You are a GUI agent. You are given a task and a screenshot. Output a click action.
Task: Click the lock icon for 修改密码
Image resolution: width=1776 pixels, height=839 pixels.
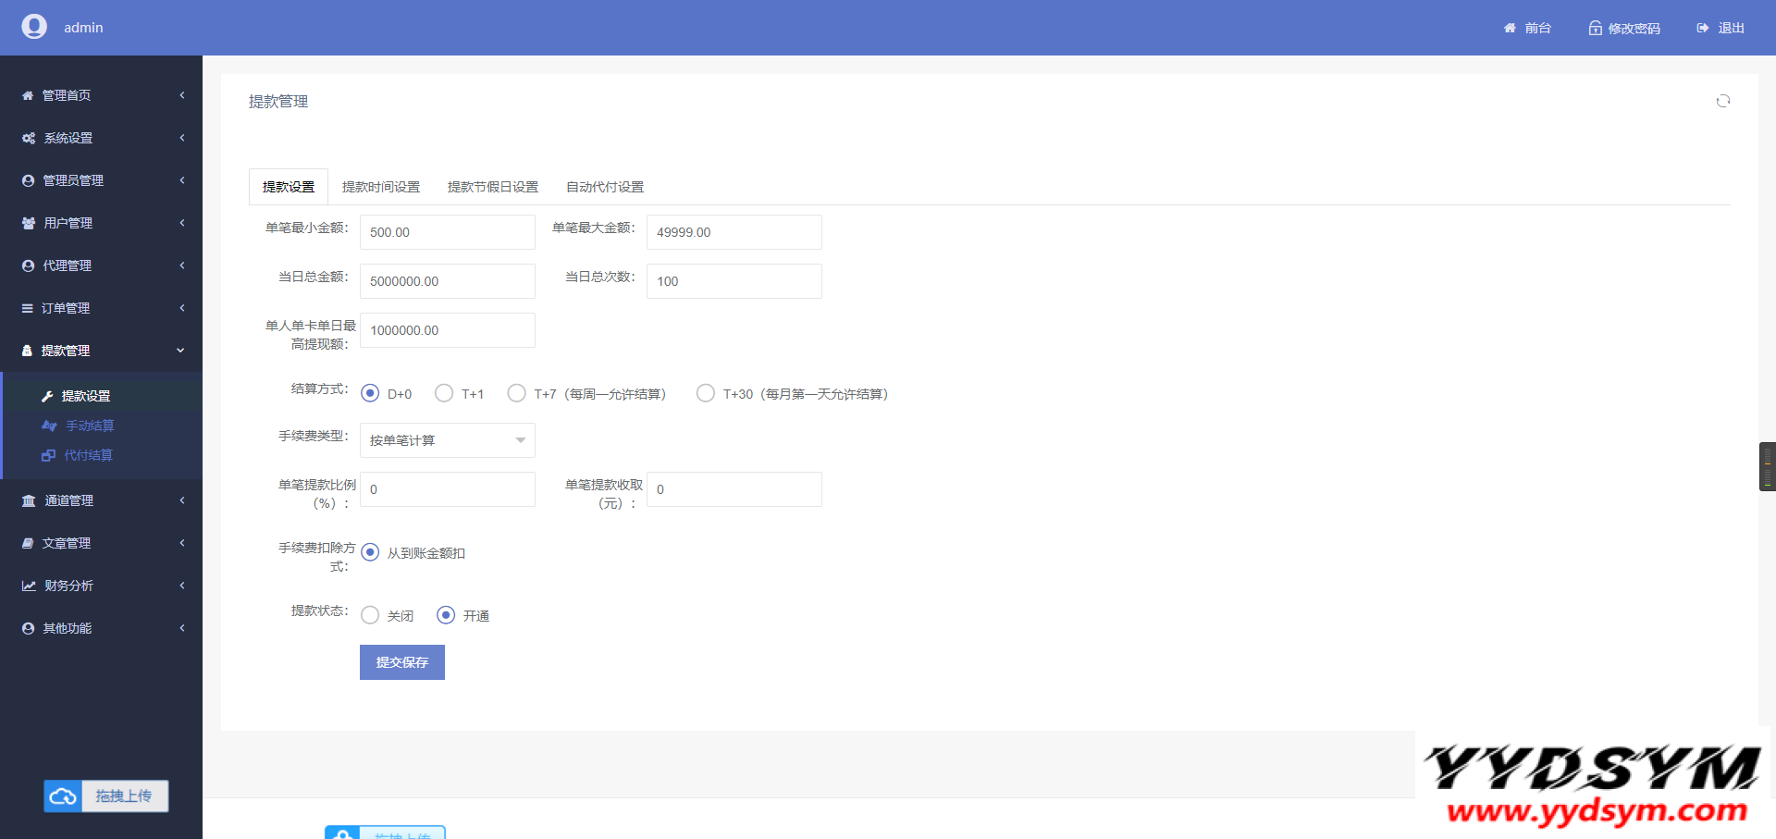(1595, 29)
